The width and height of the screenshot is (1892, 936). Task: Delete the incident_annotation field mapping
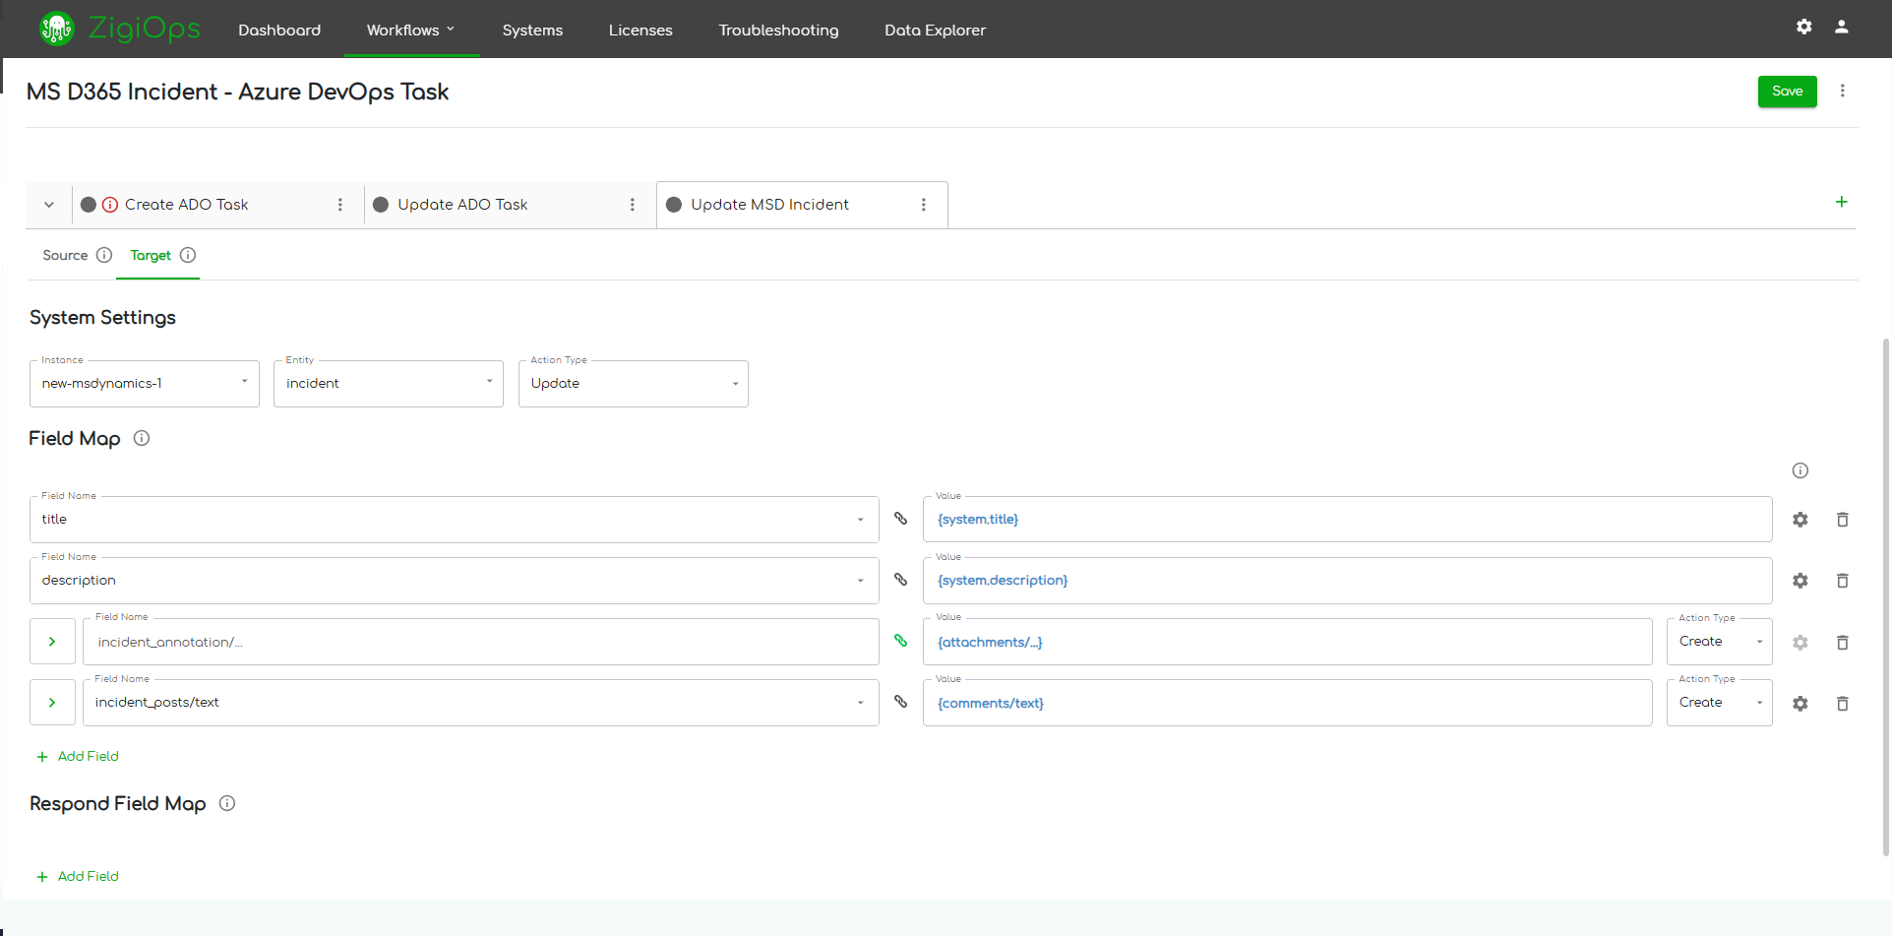click(1843, 643)
